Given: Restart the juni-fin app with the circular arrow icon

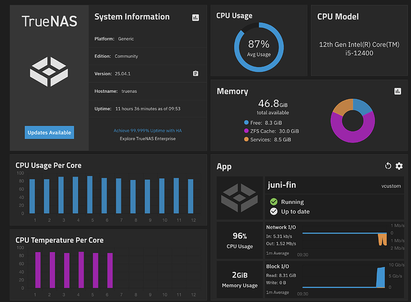Looking at the screenshot, I should click(388, 166).
